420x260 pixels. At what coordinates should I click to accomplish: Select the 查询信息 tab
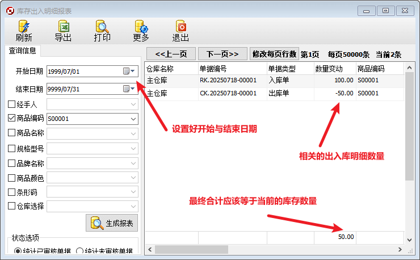click(23, 51)
